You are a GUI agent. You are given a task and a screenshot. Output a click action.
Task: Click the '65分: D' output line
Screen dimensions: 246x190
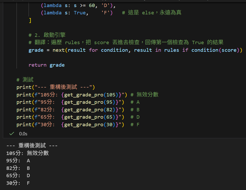coord(18,176)
